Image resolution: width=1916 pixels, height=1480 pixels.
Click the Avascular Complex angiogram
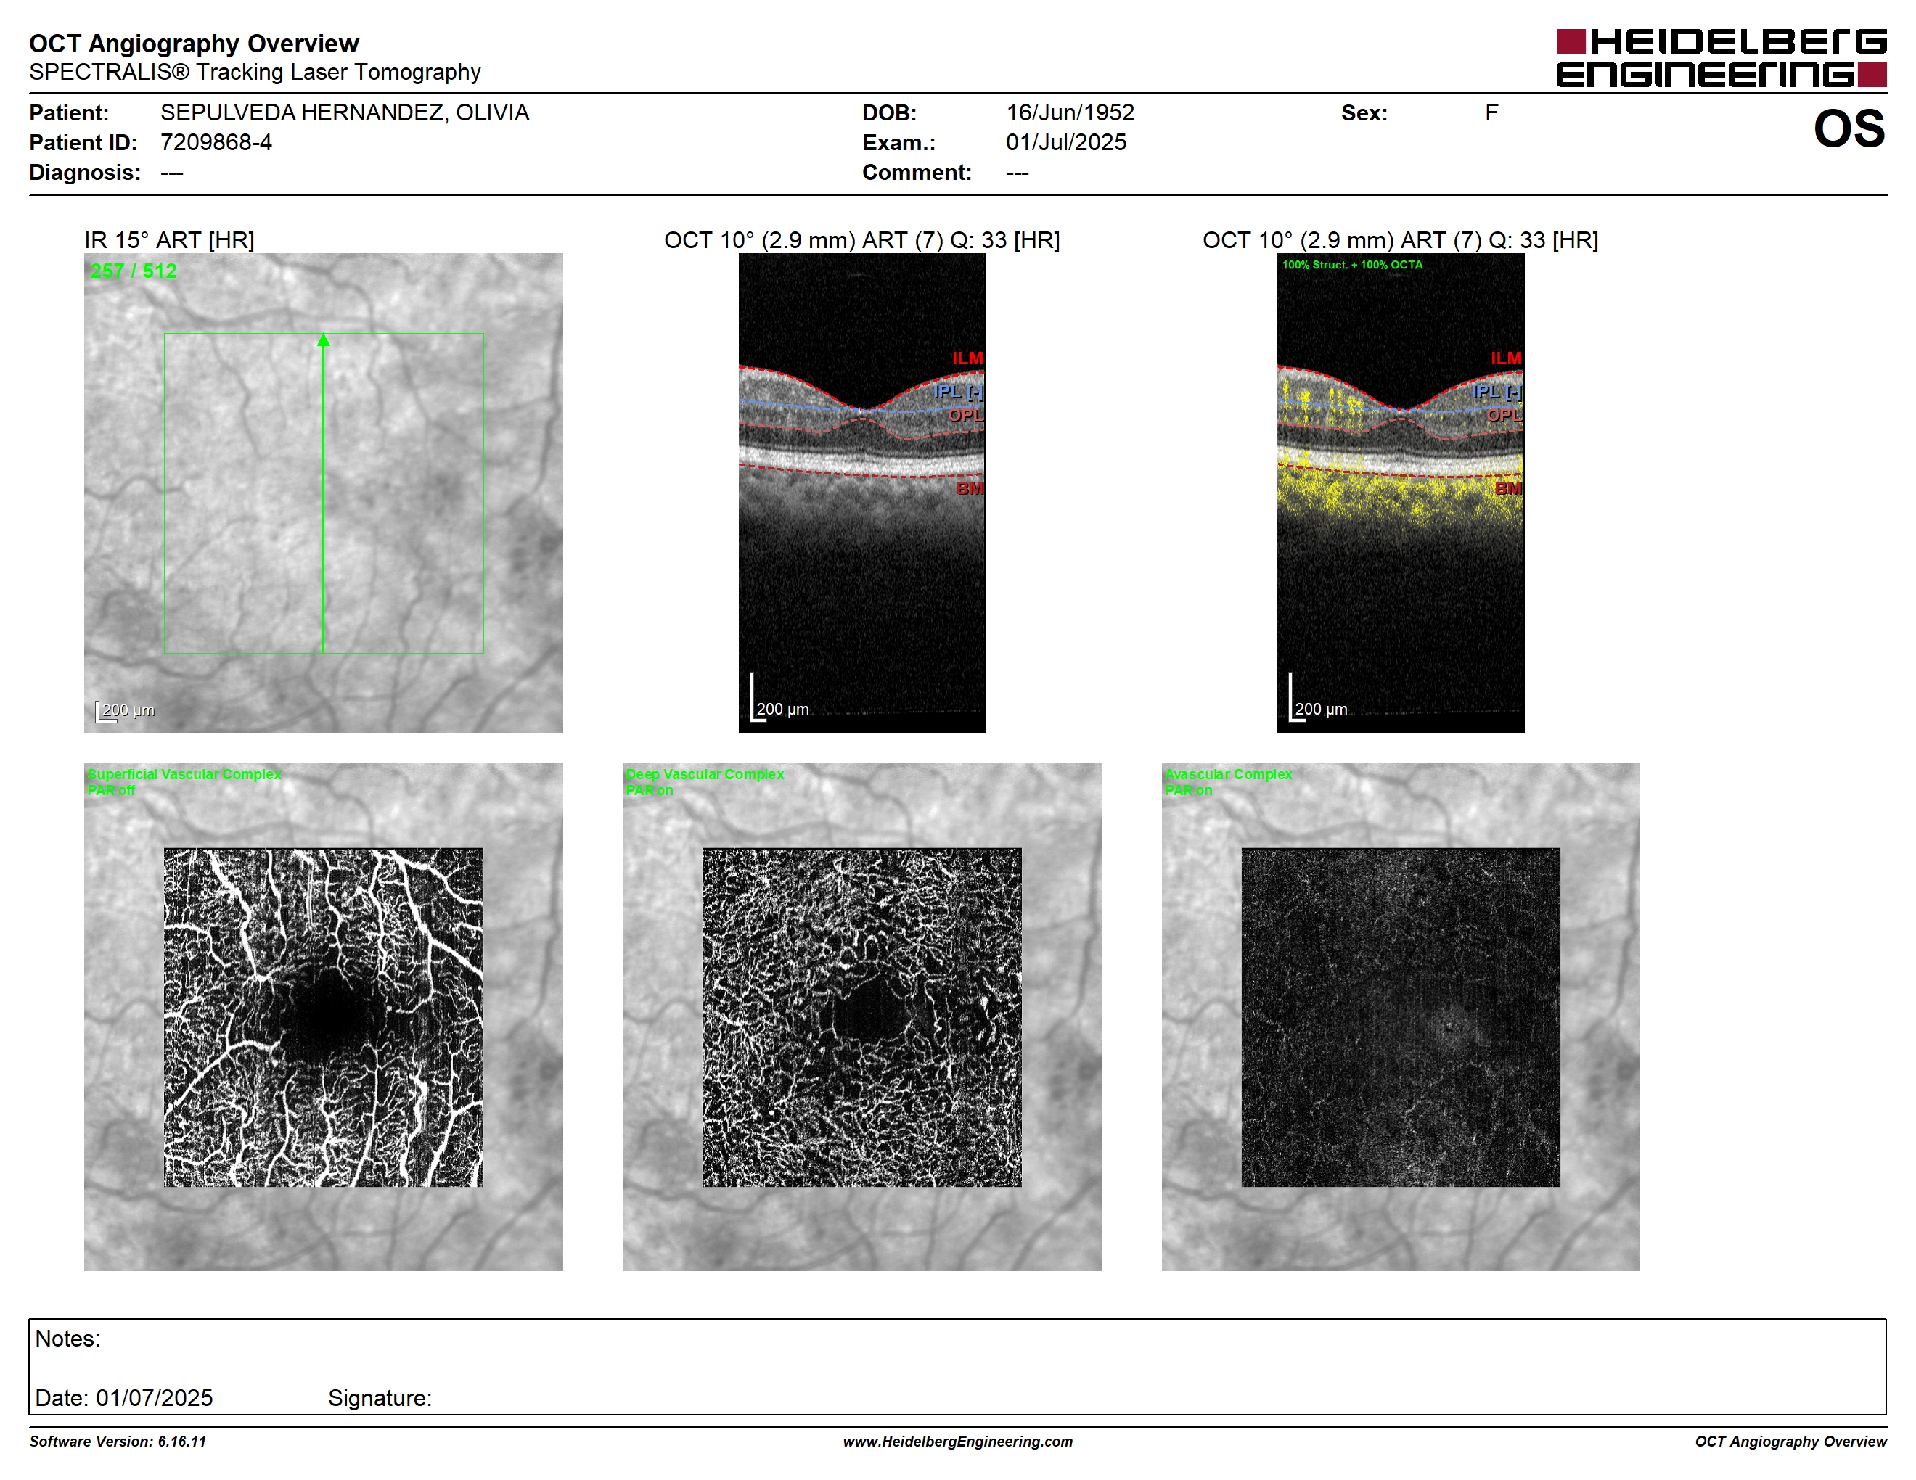(x=1400, y=1017)
